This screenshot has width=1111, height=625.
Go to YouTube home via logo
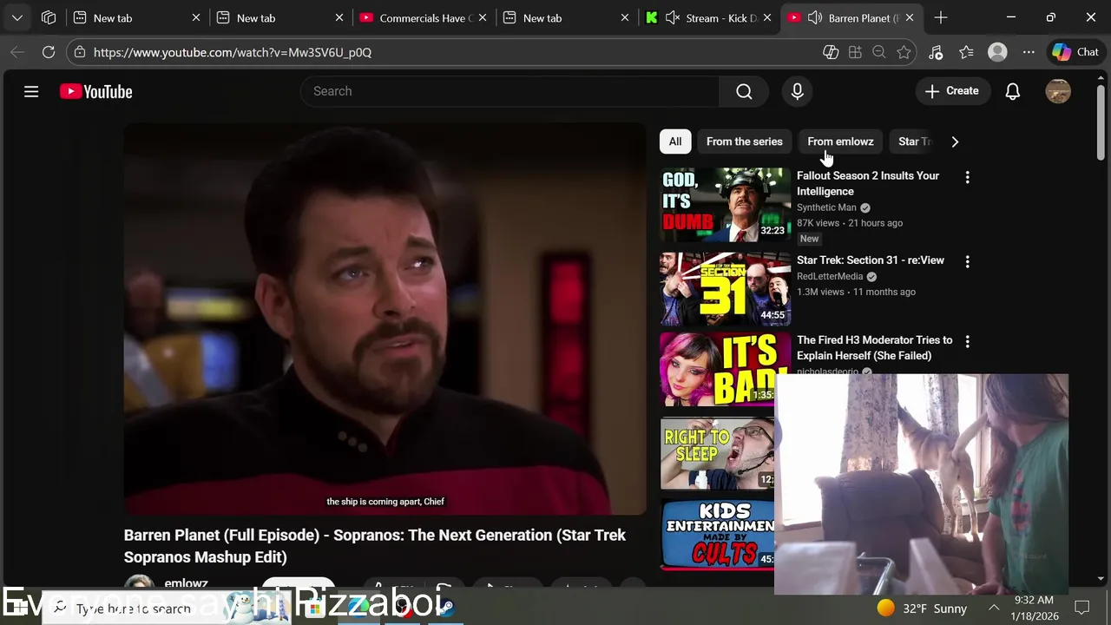click(x=95, y=91)
